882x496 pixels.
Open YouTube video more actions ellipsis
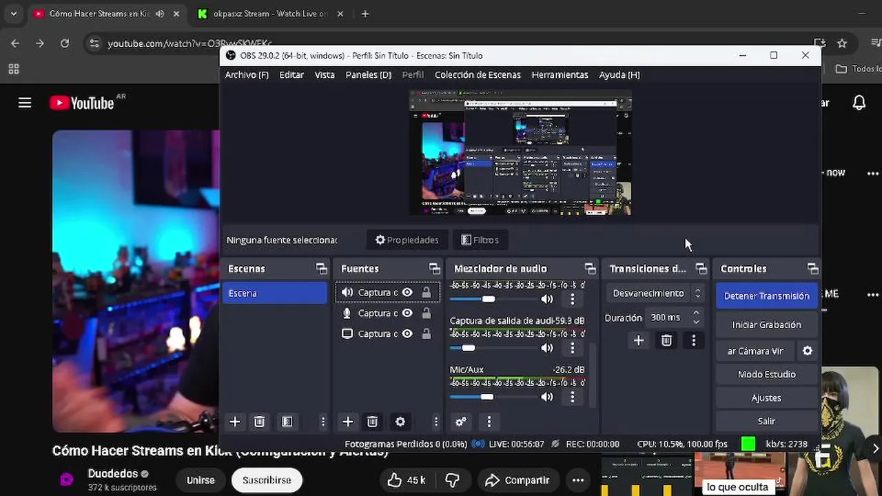click(x=578, y=480)
